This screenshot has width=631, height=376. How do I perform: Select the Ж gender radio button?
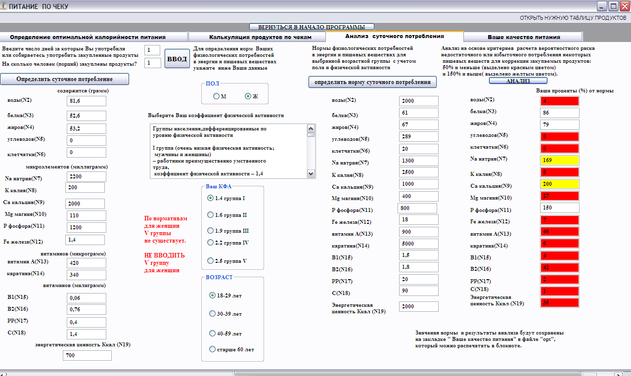[248, 96]
